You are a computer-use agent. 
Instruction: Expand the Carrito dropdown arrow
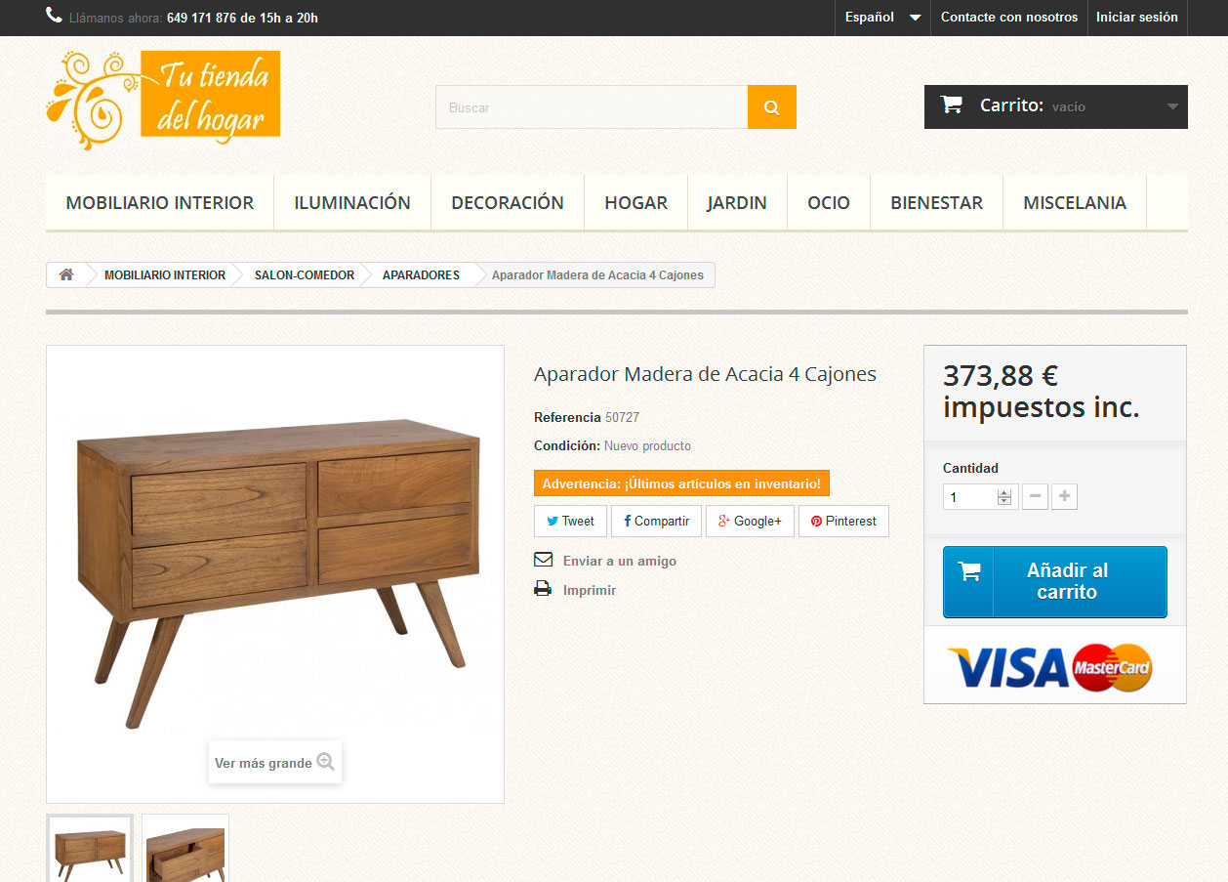click(1172, 106)
